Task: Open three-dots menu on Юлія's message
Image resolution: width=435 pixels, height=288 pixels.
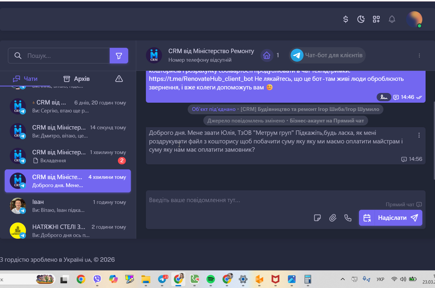Action: click(x=419, y=135)
